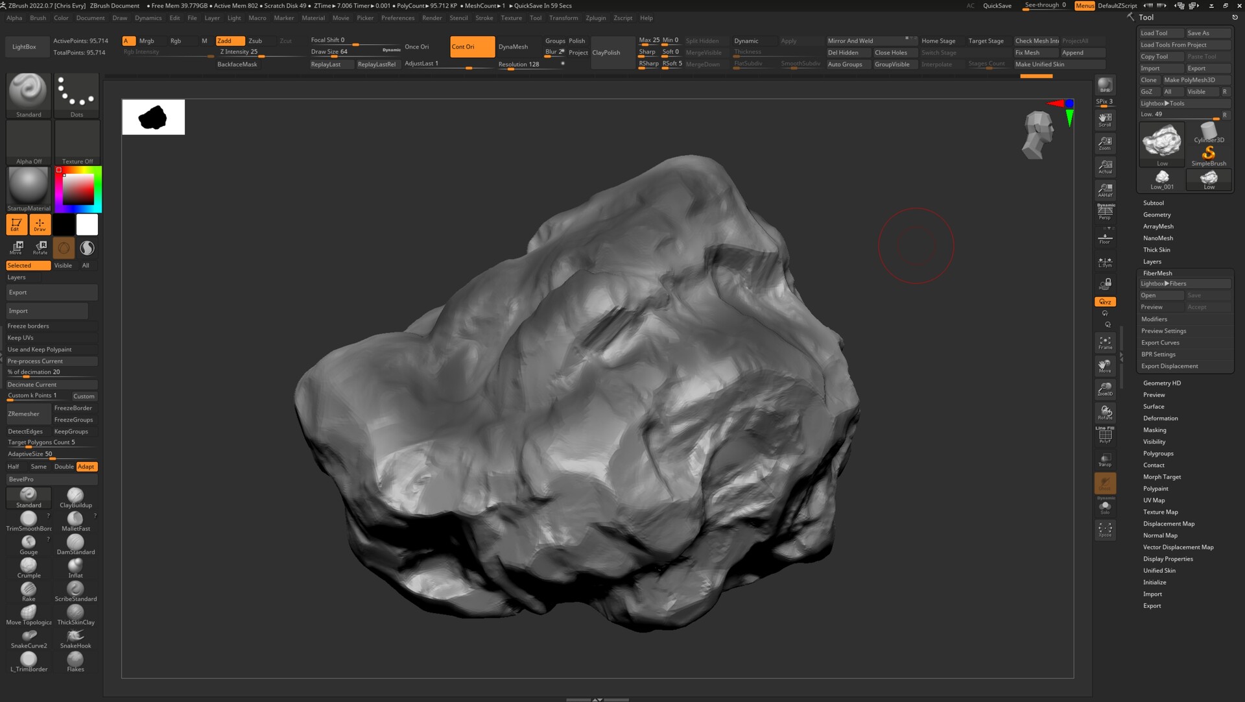
Task: Toggle the Persp perspective mode
Action: [1104, 212]
